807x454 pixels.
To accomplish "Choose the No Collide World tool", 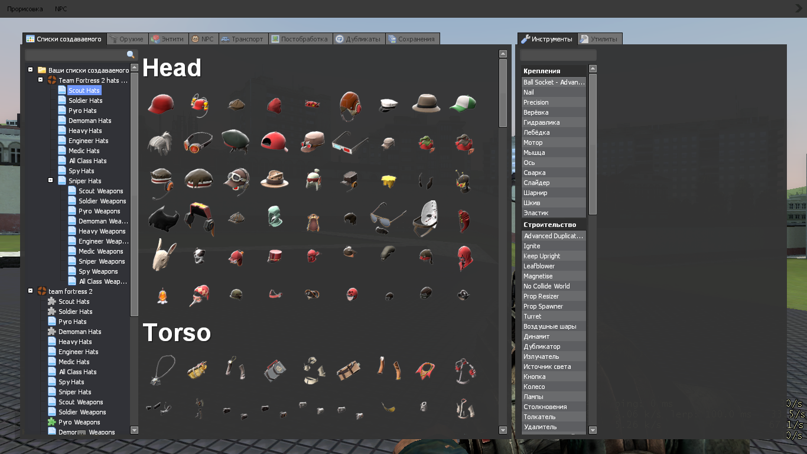I will pos(554,286).
